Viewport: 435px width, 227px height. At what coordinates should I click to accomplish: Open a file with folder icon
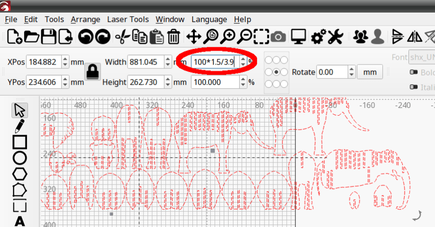coord(31,37)
